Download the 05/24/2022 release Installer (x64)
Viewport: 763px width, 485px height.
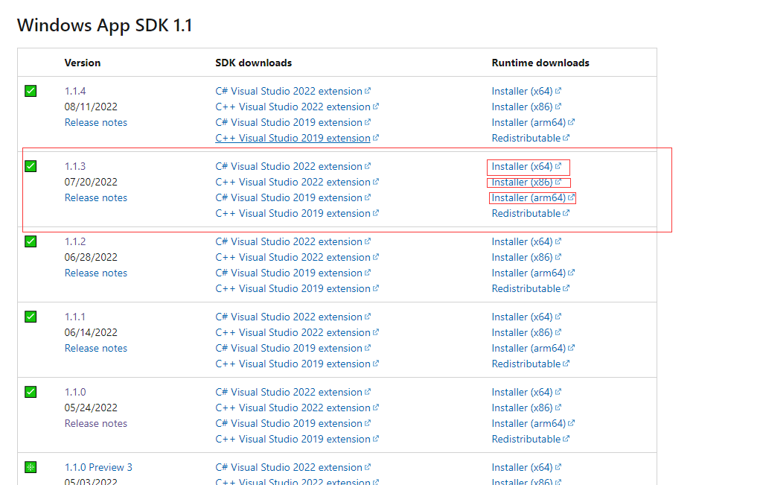[x=526, y=392]
